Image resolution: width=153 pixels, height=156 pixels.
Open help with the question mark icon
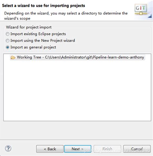coord(8,149)
